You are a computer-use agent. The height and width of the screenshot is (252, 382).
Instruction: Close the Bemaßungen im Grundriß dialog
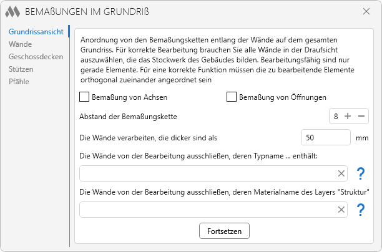pos(366,11)
